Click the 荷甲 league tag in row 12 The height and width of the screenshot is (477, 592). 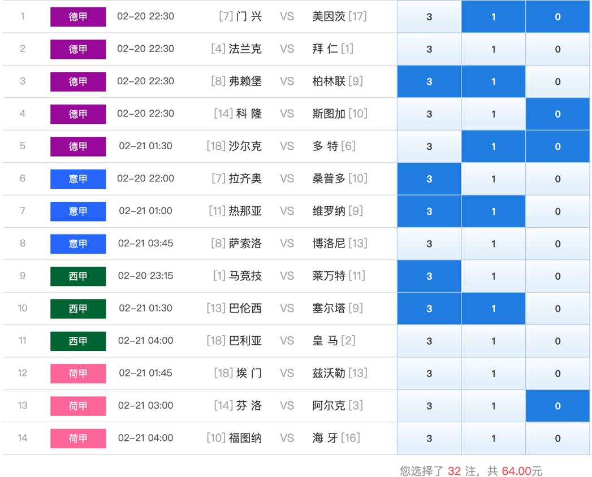[78, 374]
